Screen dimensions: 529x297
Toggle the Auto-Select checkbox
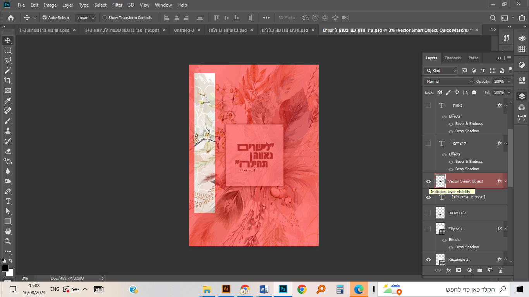click(x=45, y=18)
